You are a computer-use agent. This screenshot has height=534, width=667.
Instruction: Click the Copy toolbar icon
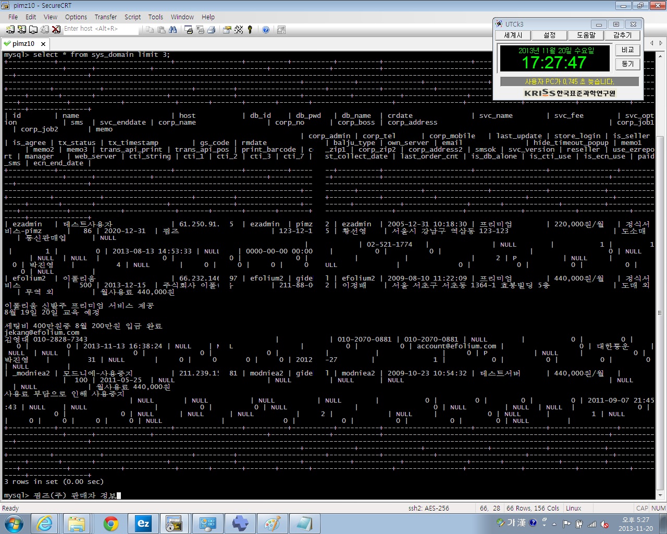(x=150, y=30)
